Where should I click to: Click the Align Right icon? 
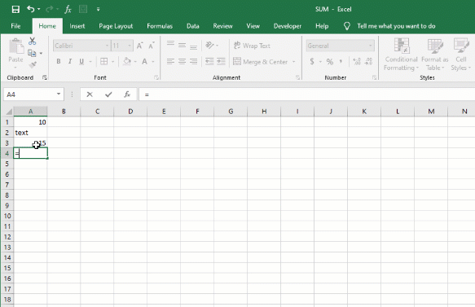tap(194, 61)
